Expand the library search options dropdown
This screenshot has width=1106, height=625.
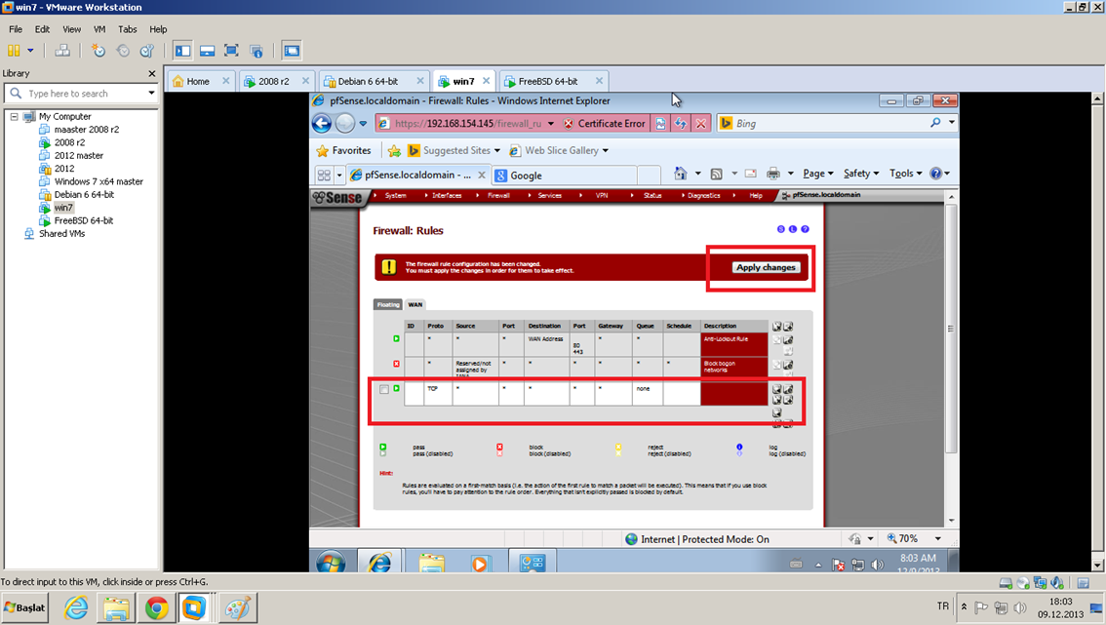click(x=151, y=93)
